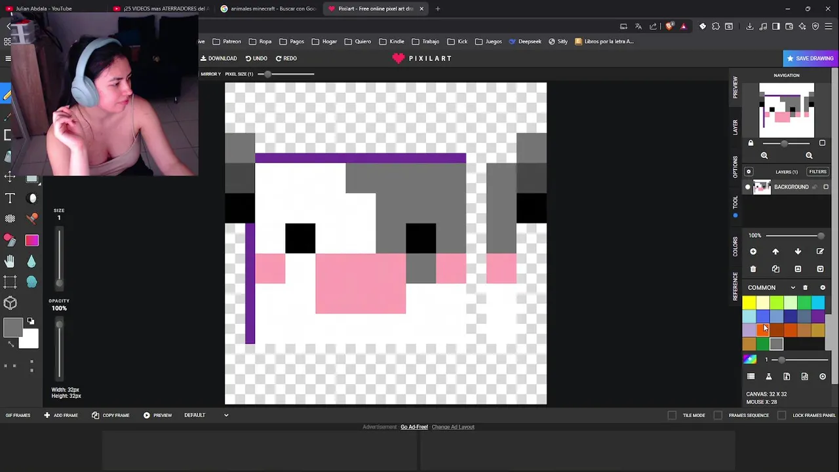Toggle Background layer lock icon
Image resolution: width=839 pixels, height=472 pixels.
pyautogui.click(x=816, y=187)
